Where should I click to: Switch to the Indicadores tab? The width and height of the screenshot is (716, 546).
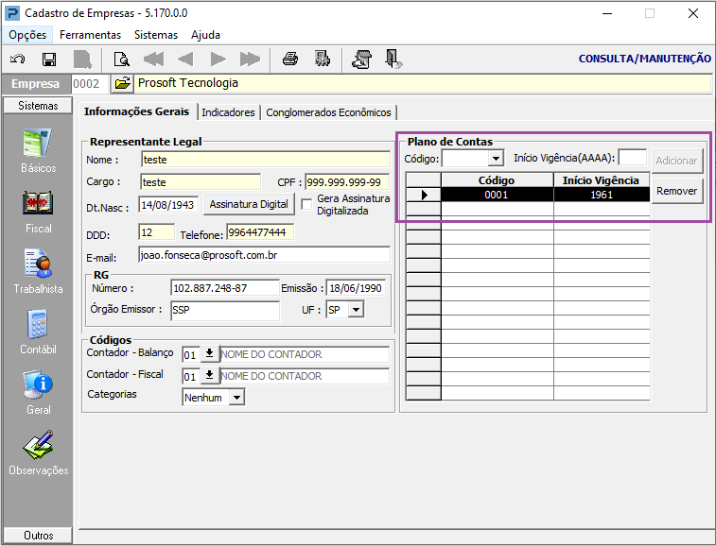228,112
